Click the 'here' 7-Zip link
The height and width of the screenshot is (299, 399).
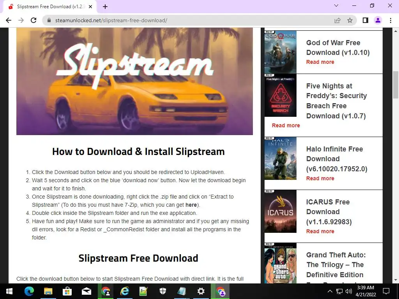pyautogui.click(x=191, y=205)
